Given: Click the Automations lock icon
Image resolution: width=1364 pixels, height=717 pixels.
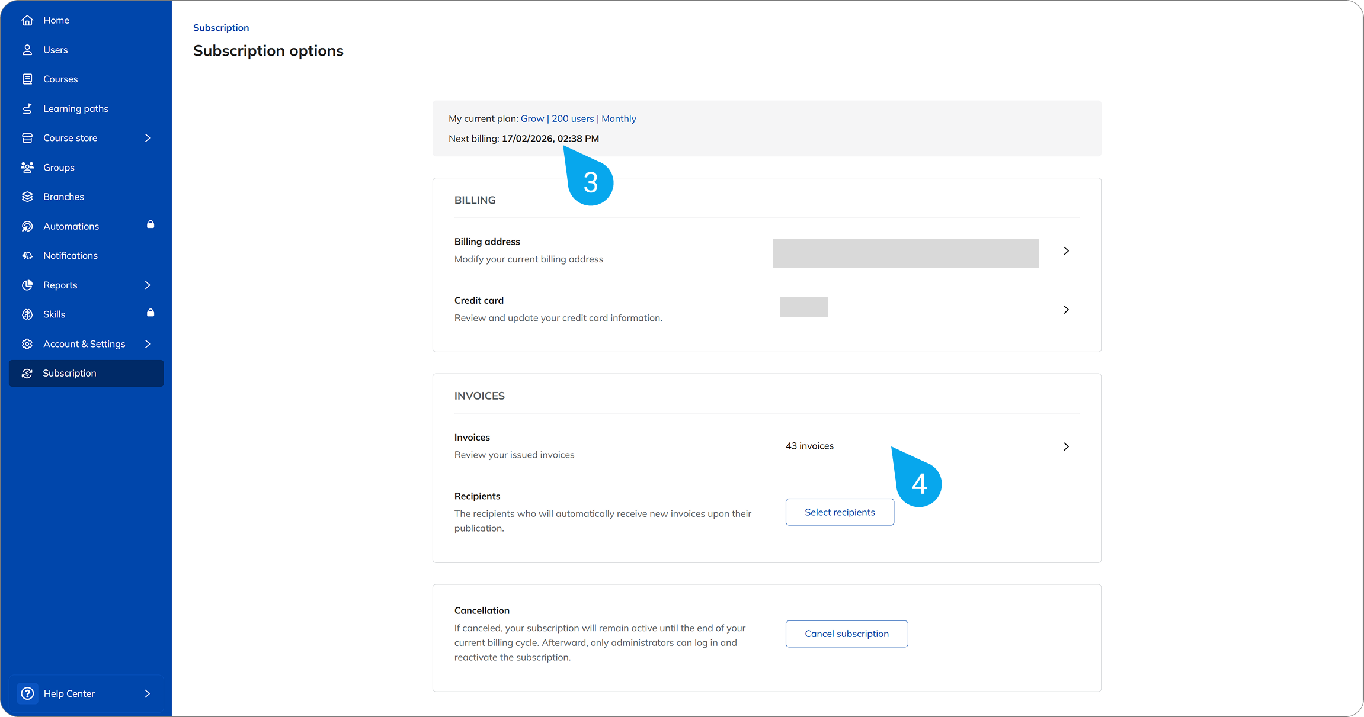Looking at the screenshot, I should 151,224.
